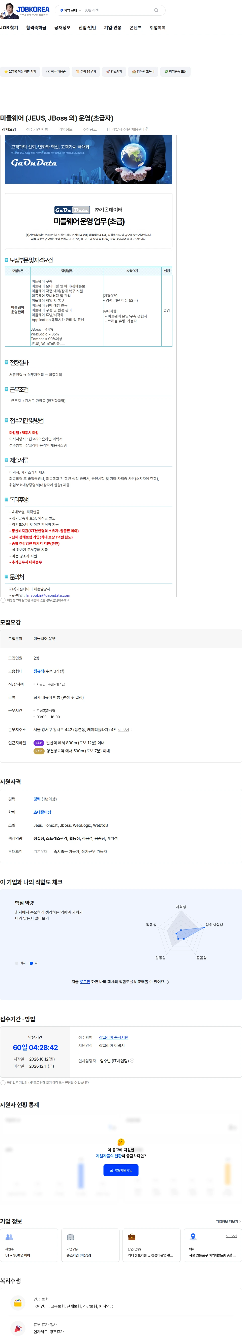242x1336 pixels.
Task: Click the 장기근속 포상 tag
Action: (x=176, y=72)
